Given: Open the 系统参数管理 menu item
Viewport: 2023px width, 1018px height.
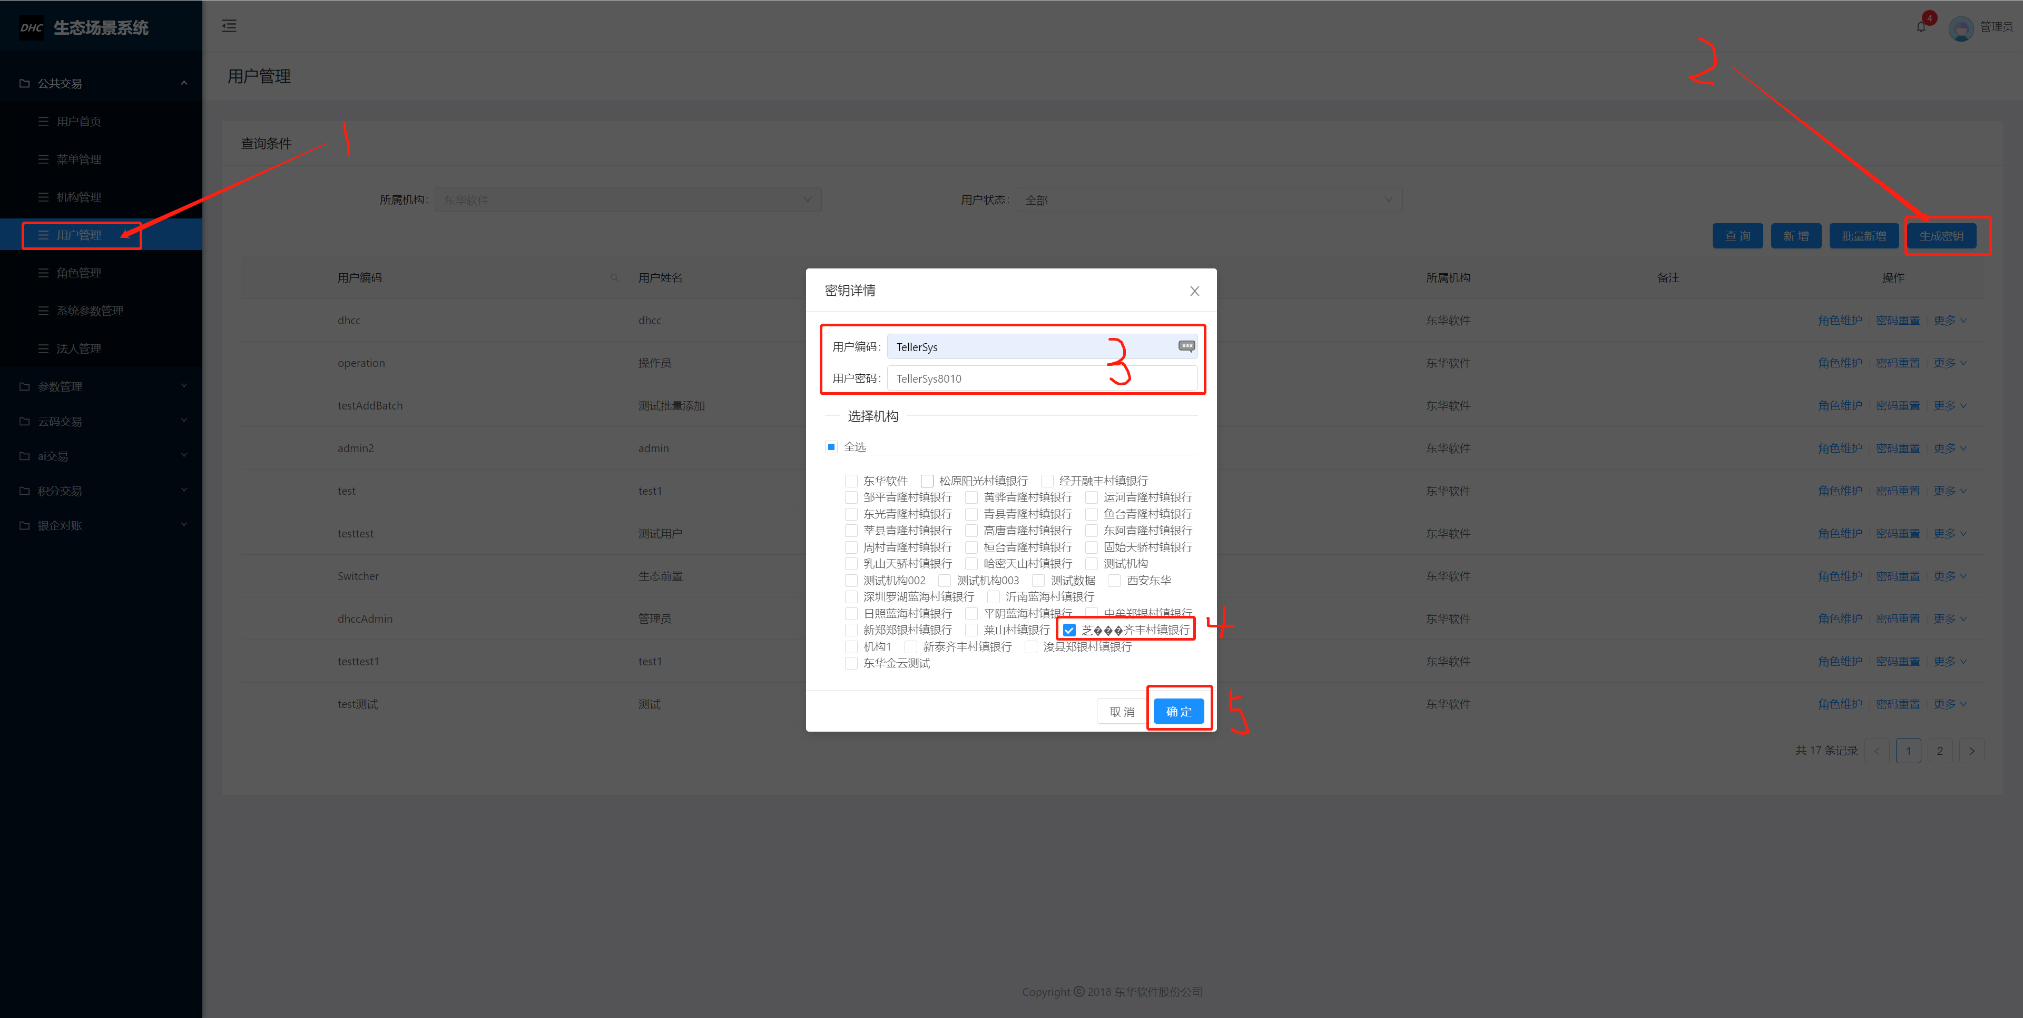Looking at the screenshot, I should pyautogui.click(x=101, y=311).
